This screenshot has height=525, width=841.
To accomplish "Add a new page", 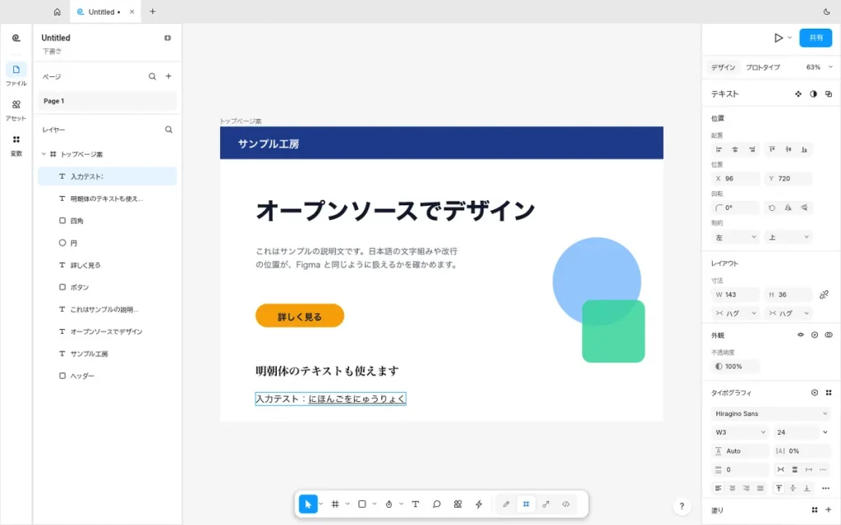I will point(168,76).
